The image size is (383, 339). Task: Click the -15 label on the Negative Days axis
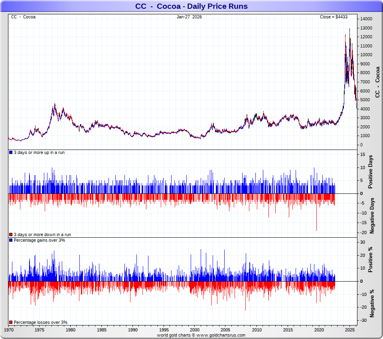pyautogui.click(x=363, y=223)
